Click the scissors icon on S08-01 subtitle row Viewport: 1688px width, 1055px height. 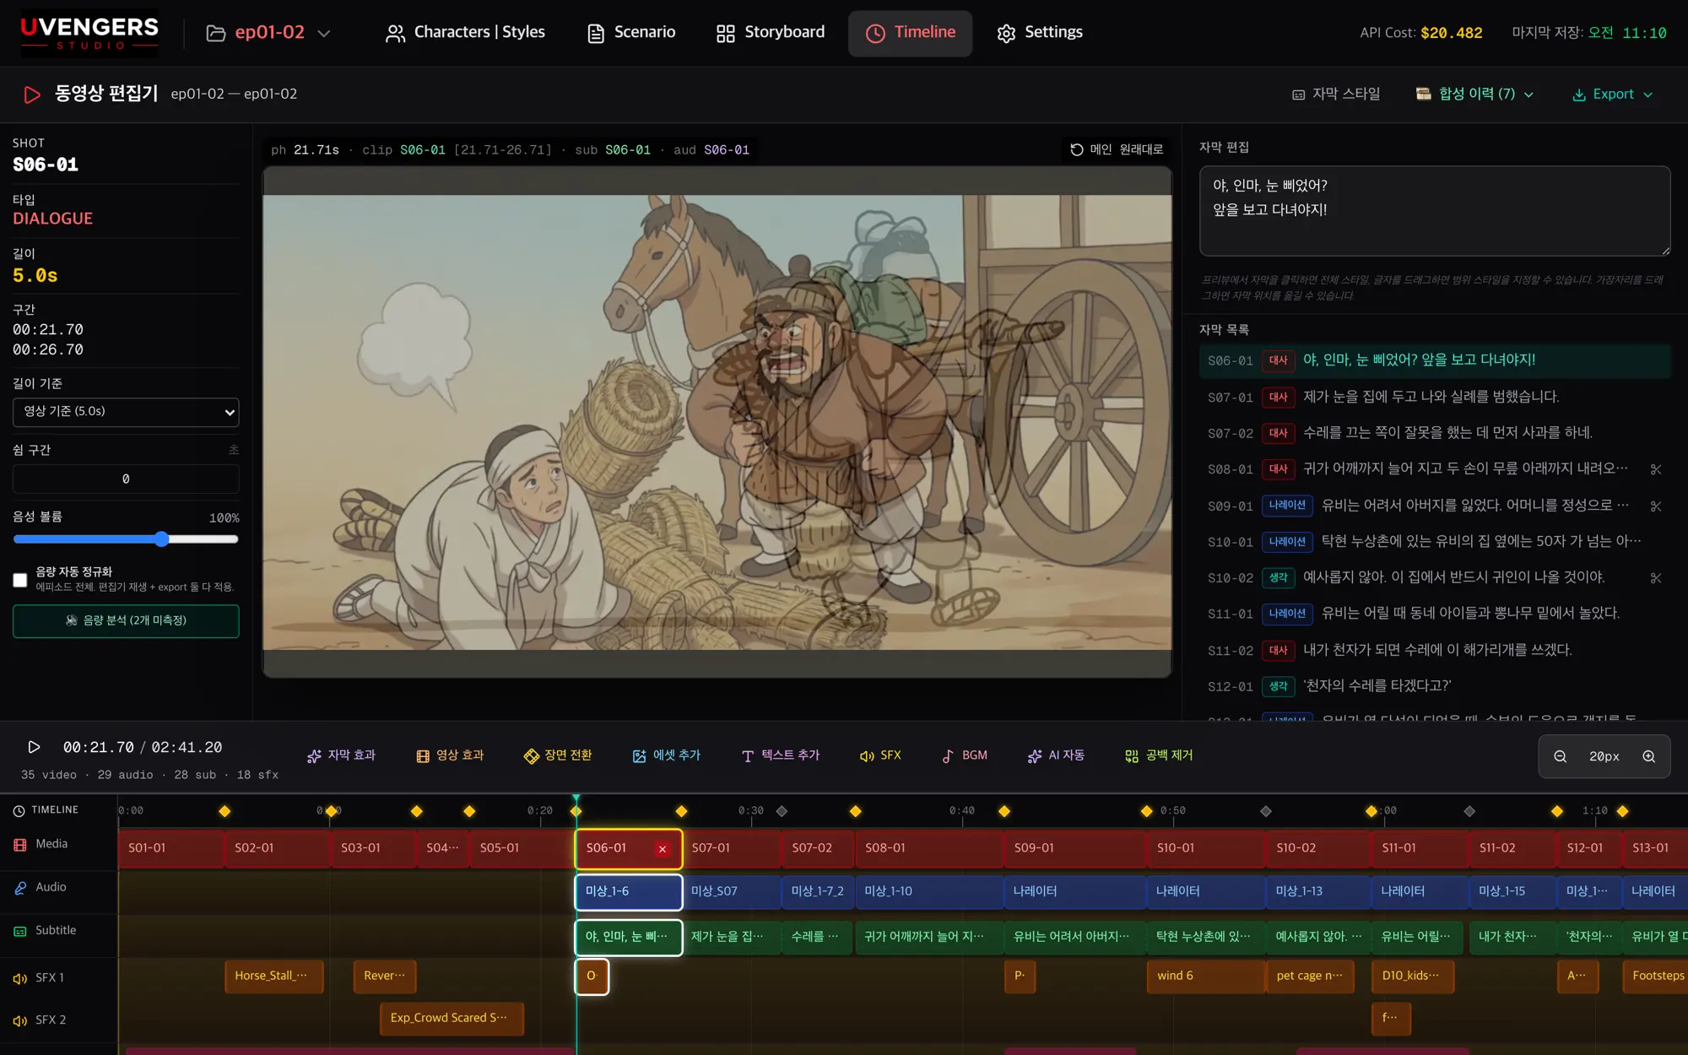point(1656,469)
